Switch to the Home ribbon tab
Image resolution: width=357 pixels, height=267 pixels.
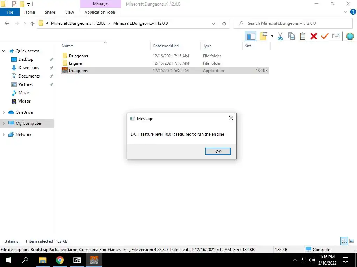pyautogui.click(x=30, y=12)
